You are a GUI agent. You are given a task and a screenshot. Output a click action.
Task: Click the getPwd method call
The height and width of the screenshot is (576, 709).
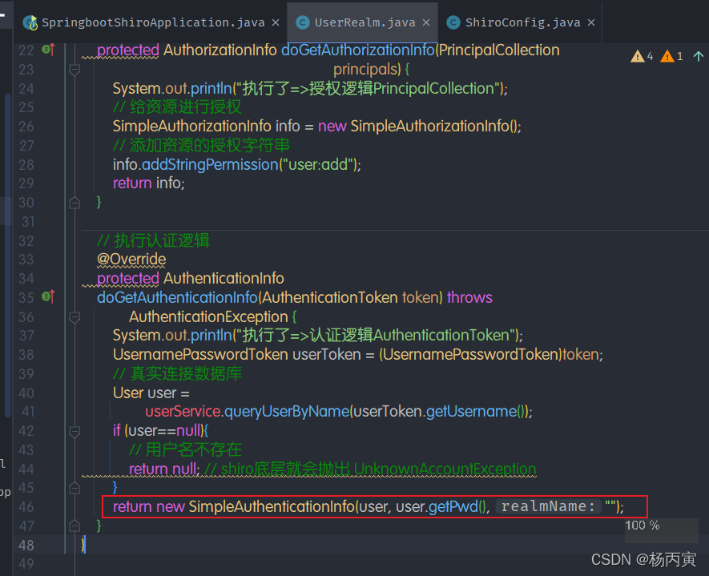tap(453, 507)
